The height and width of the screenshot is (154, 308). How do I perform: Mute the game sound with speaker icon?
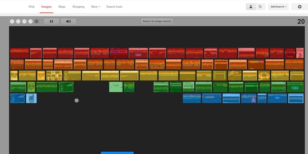tap(69, 21)
